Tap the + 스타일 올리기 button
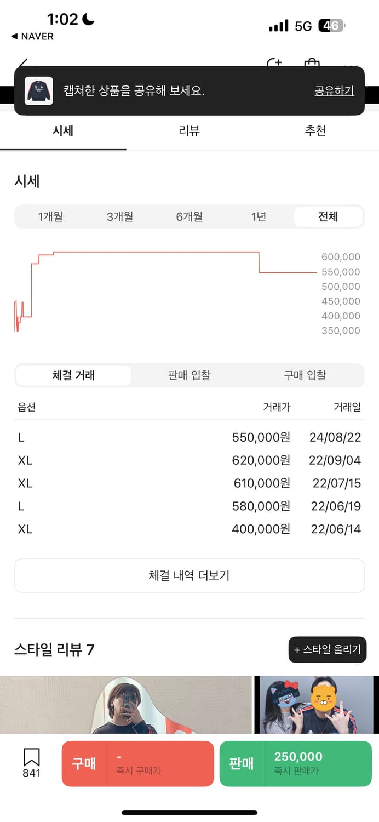This screenshot has height=822, width=379. tap(327, 650)
